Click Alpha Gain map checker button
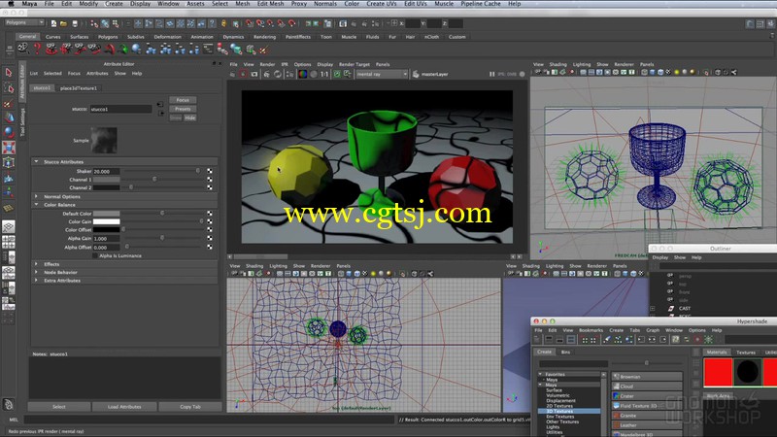Screen dimensions: 777x437 pos(210,238)
